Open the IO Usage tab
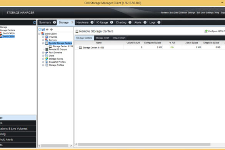This screenshot has width=225, height=150. click(102, 22)
